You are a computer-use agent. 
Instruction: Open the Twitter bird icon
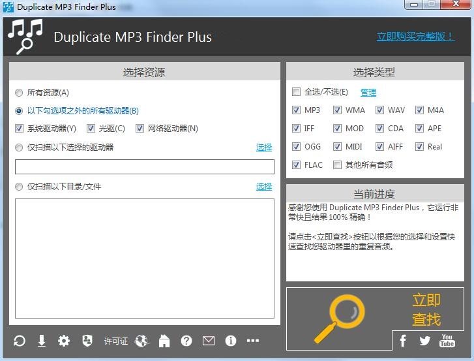click(424, 341)
